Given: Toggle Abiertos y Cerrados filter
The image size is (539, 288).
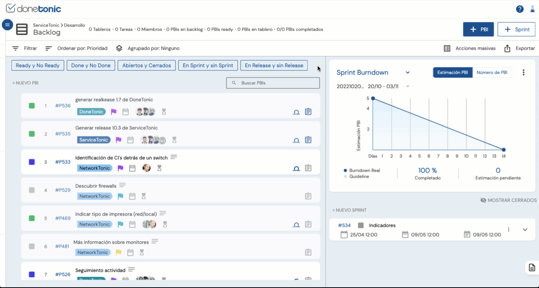Looking at the screenshot, I should click(146, 65).
